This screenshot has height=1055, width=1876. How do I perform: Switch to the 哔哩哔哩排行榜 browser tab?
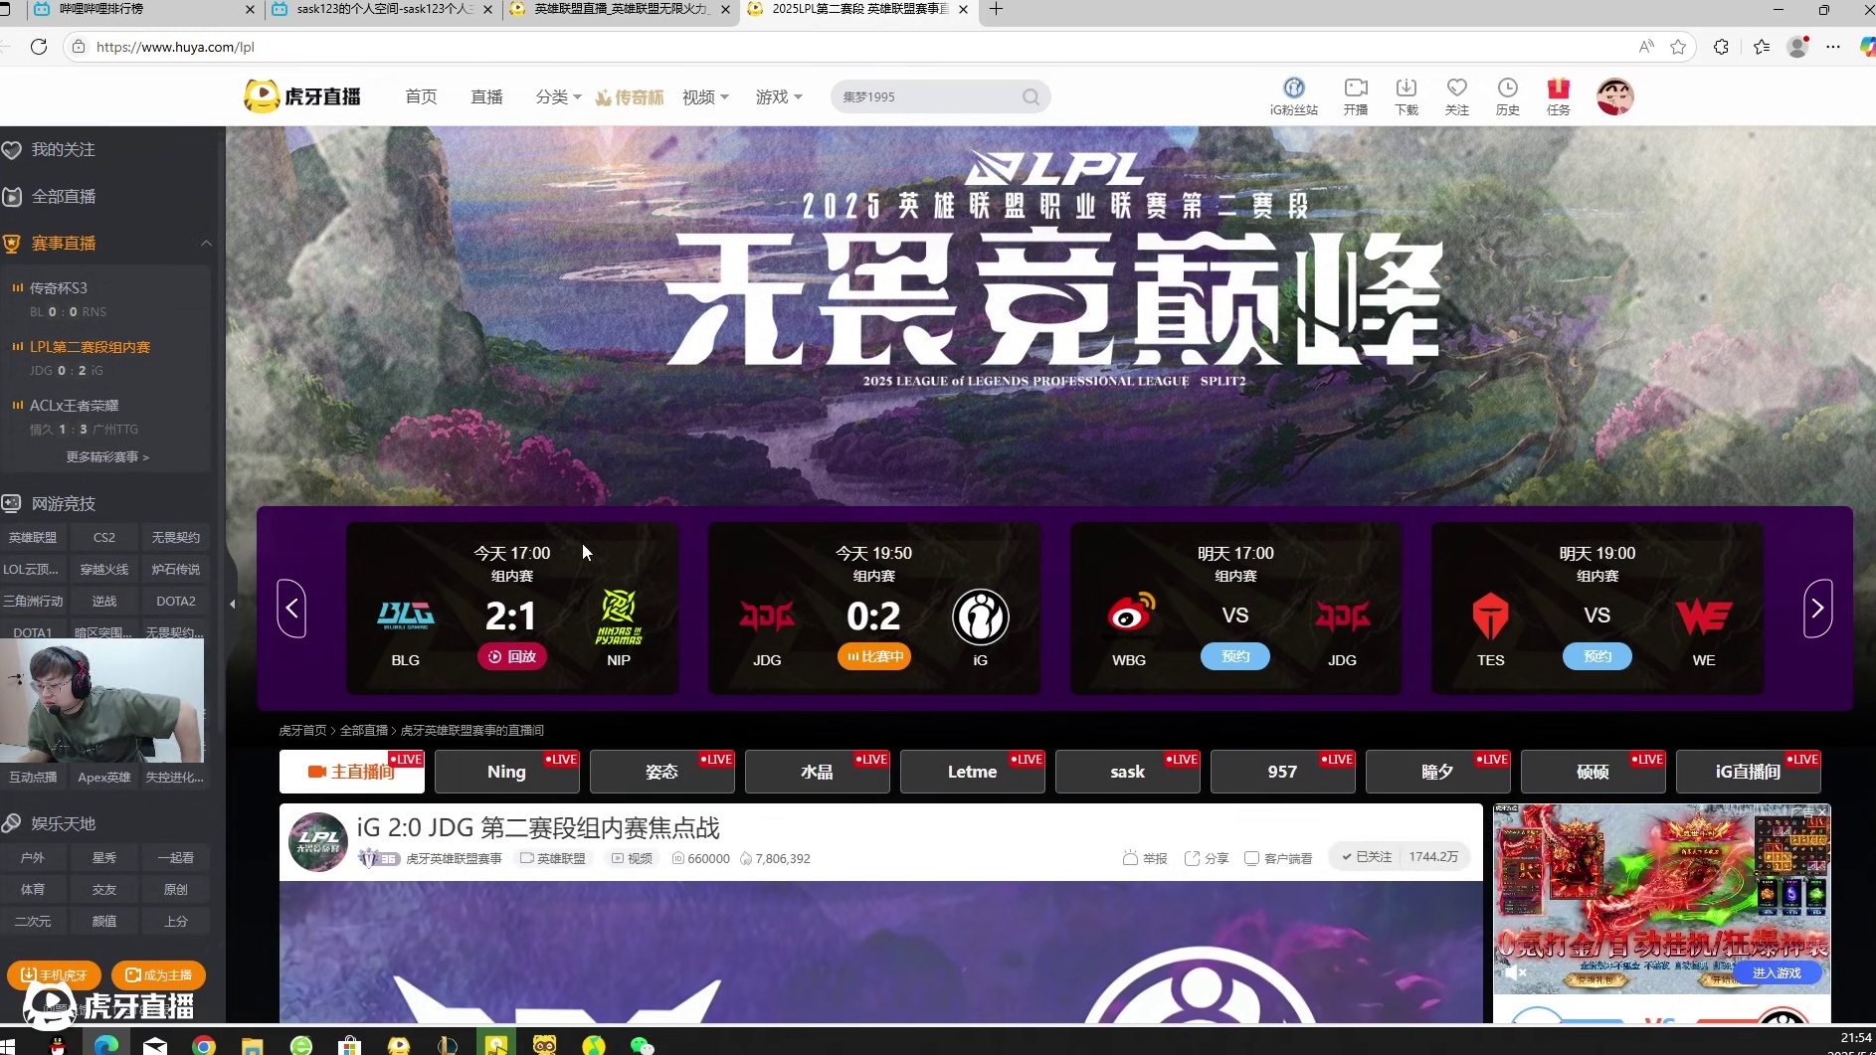pyautogui.click(x=119, y=10)
